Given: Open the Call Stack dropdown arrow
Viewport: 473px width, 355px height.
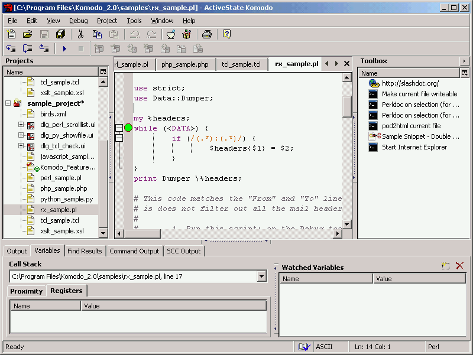Looking at the screenshot, I should (x=261, y=276).
